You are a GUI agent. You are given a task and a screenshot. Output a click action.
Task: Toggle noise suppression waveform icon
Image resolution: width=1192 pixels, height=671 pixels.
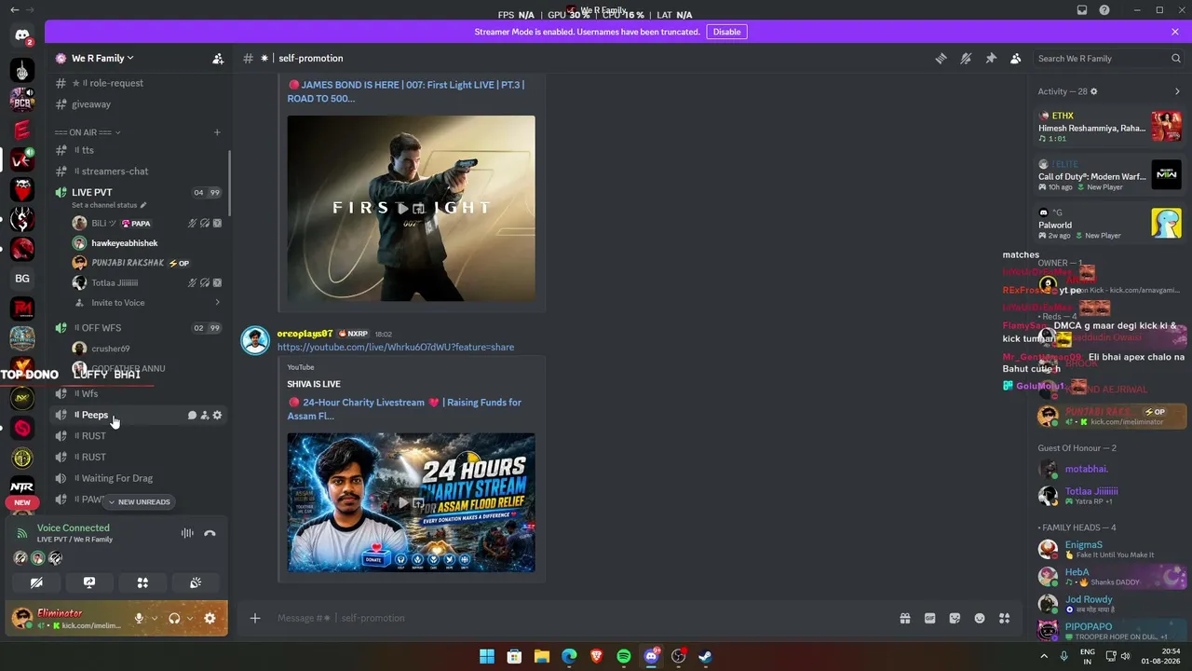coord(187,533)
